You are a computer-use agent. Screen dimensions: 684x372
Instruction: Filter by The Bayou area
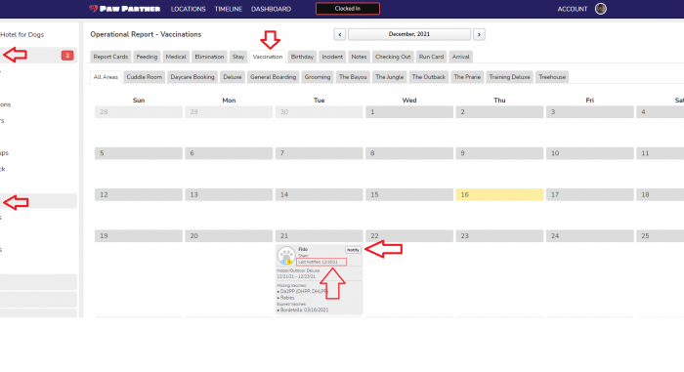point(353,77)
